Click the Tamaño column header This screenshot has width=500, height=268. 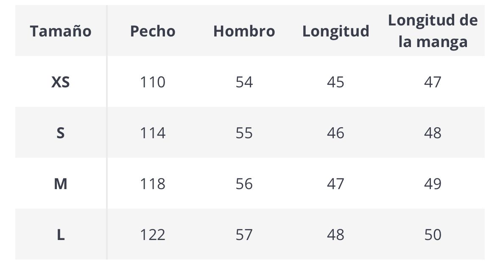[61, 31]
